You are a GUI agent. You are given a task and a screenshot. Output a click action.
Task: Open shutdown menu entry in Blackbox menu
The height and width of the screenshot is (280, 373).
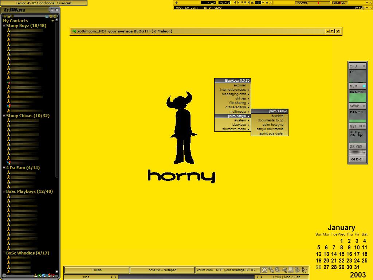[x=232, y=129]
